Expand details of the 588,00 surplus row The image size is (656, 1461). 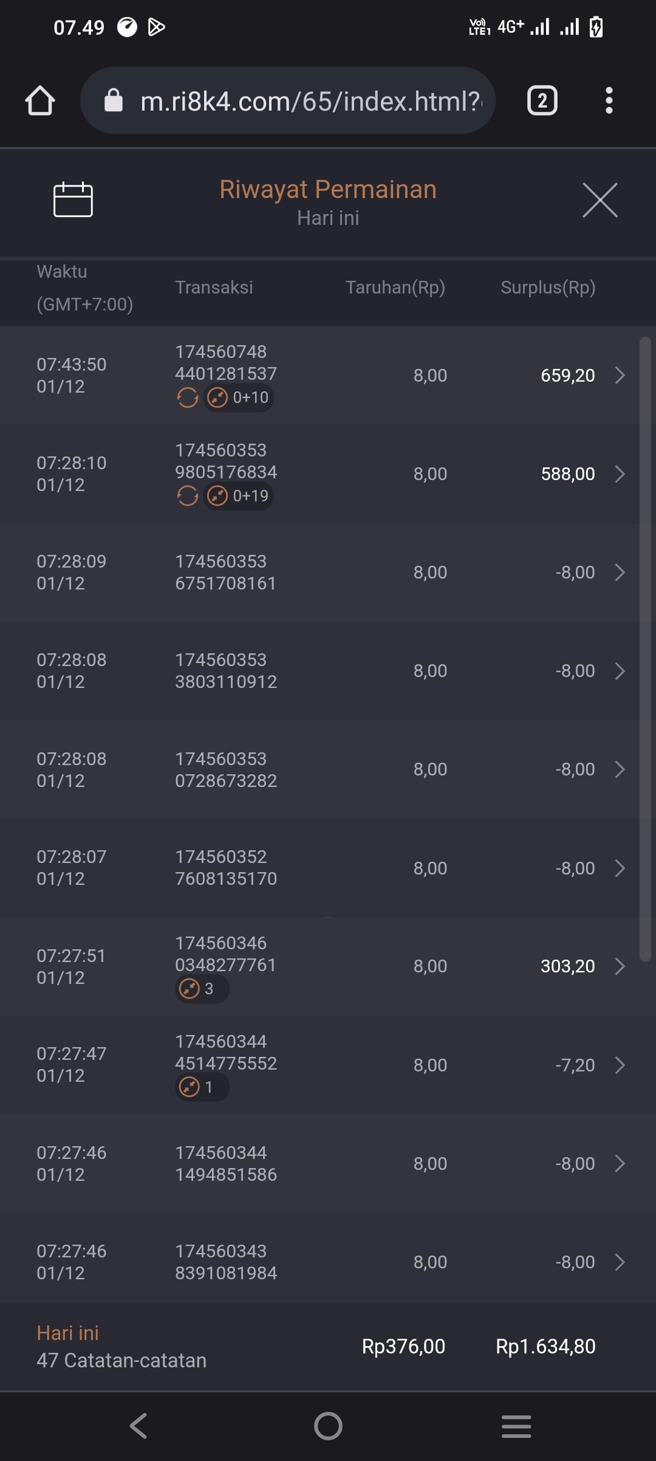(x=620, y=474)
